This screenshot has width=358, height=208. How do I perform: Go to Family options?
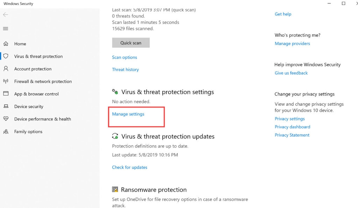tap(28, 132)
